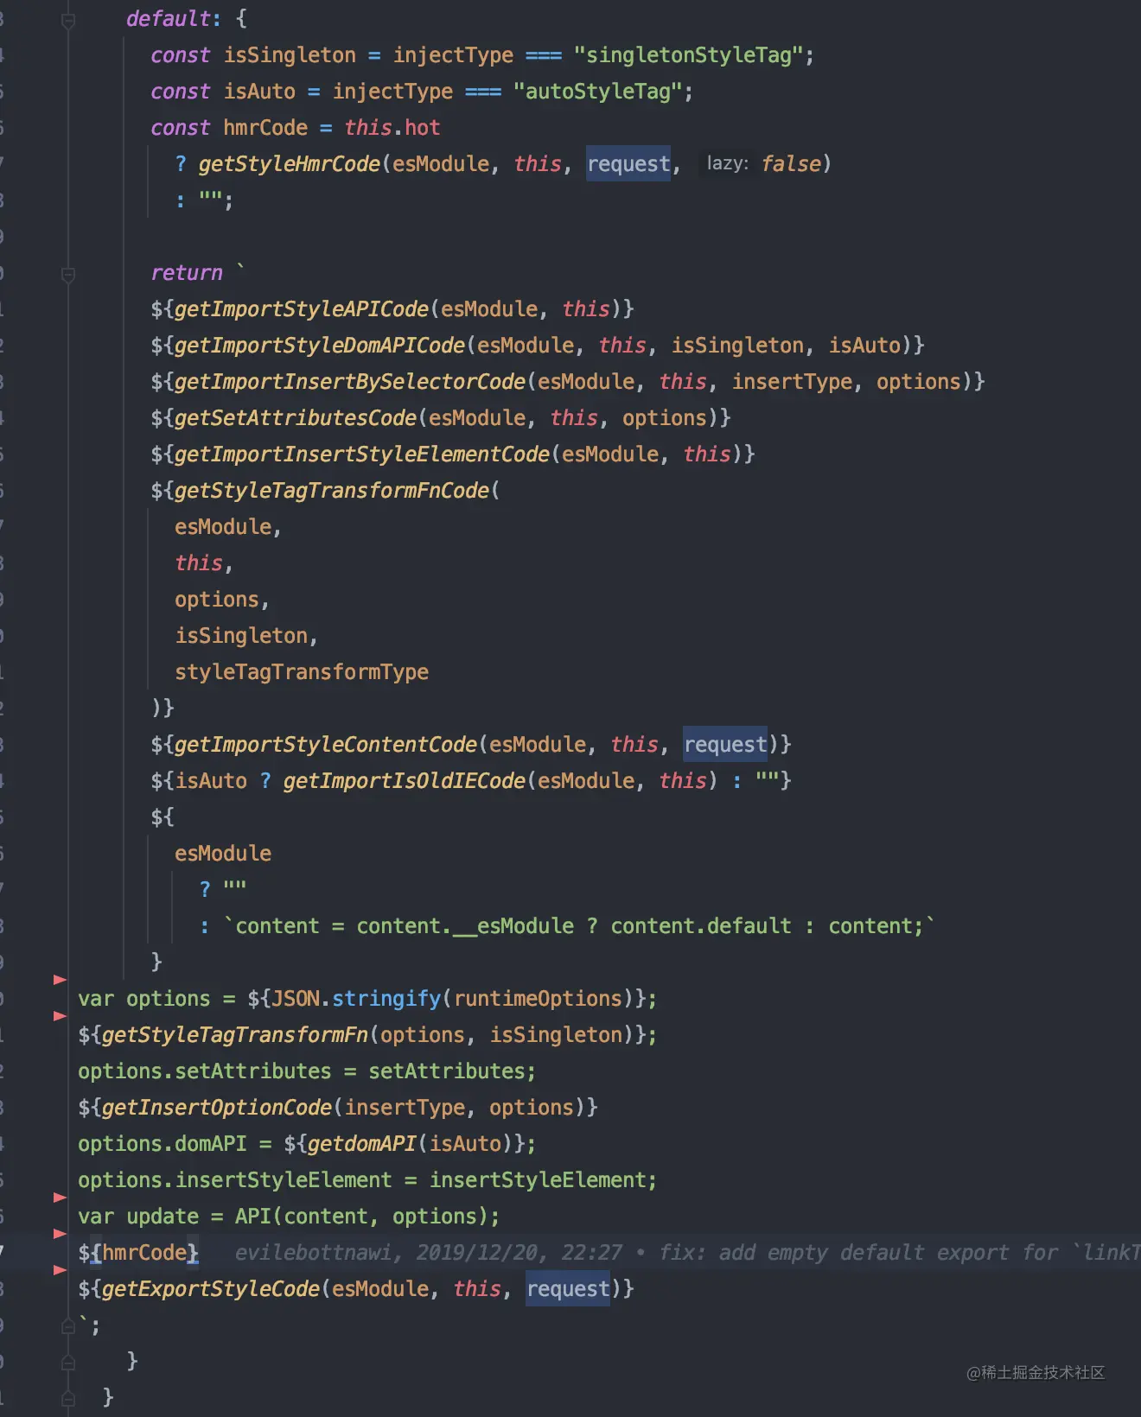Toggle fold marker at template literal closing backtick
This screenshot has height=1417, width=1141.
click(68, 1325)
